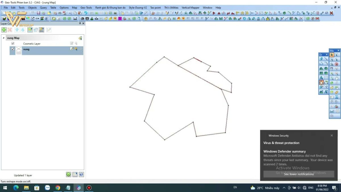This screenshot has height=192, width=341.
Task: Open the Vertical Mapper menu
Action: [x=190, y=8]
